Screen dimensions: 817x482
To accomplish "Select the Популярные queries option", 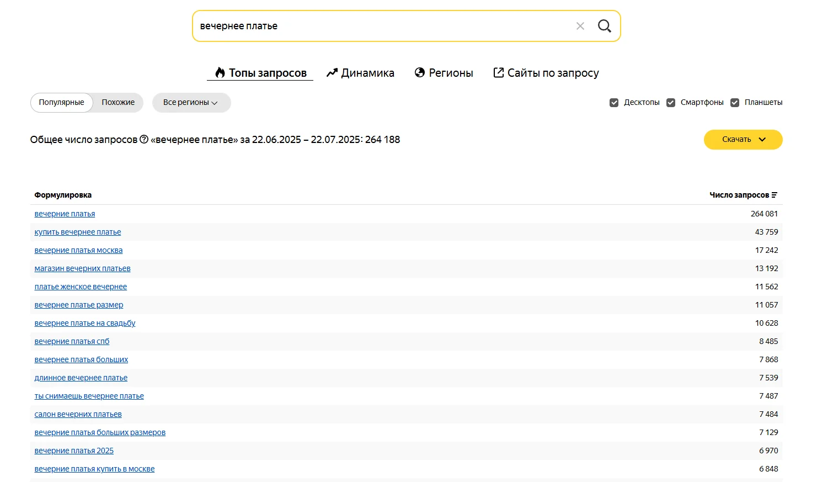I will coord(62,103).
